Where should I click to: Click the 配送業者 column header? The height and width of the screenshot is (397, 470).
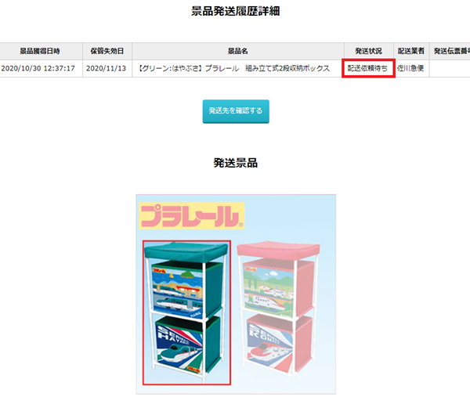click(x=411, y=51)
